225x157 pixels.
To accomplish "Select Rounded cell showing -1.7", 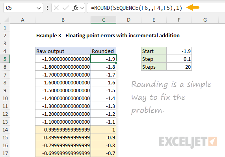I will coord(104,75).
